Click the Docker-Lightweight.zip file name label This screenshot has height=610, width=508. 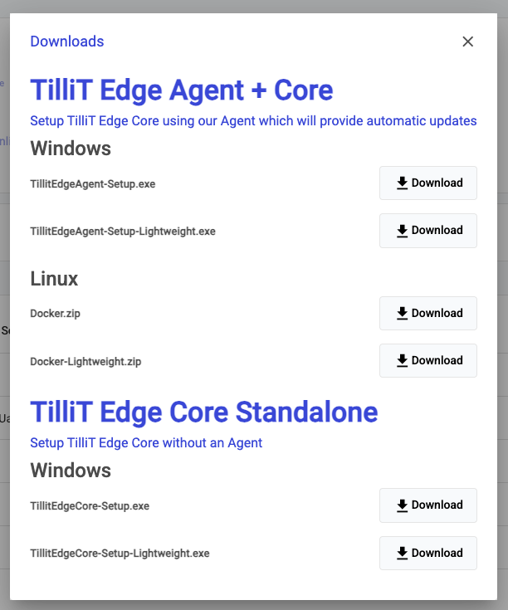point(85,362)
